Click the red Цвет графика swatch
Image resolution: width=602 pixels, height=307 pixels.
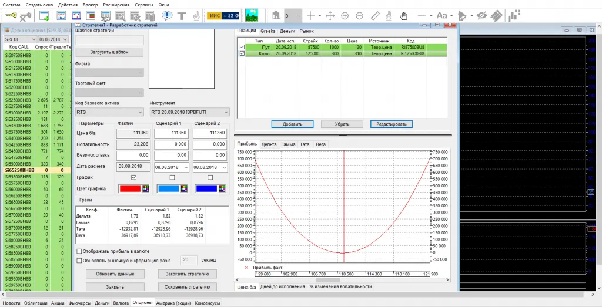pyautogui.click(x=129, y=188)
